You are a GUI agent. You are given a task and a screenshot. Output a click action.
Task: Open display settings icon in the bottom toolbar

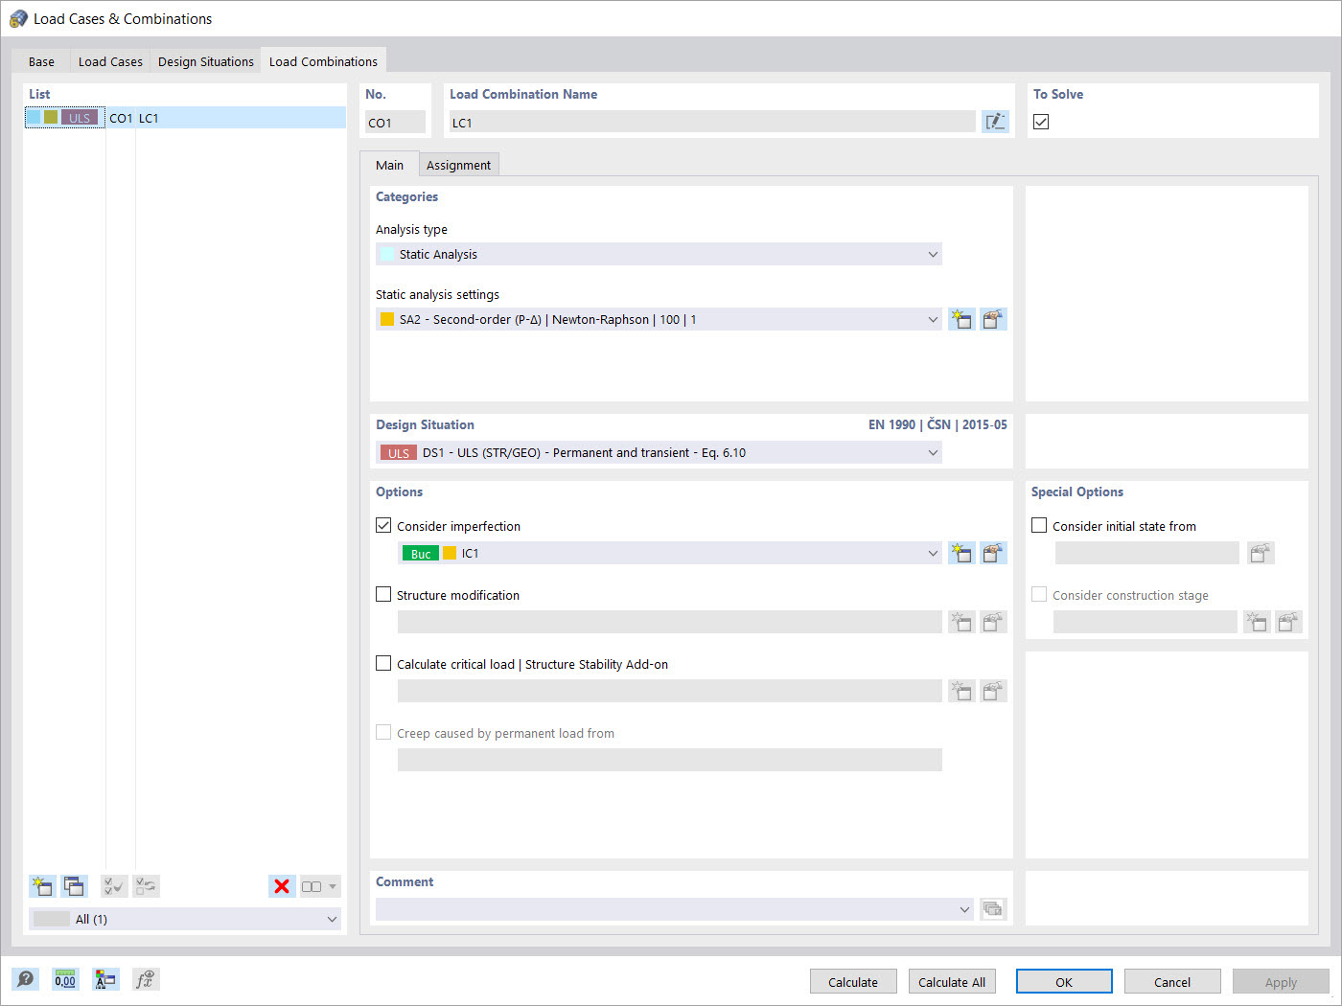click(x=105, y=979)
